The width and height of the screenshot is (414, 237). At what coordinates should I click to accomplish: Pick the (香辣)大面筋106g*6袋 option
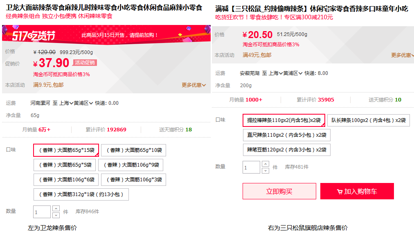click(x=66, y=180)
